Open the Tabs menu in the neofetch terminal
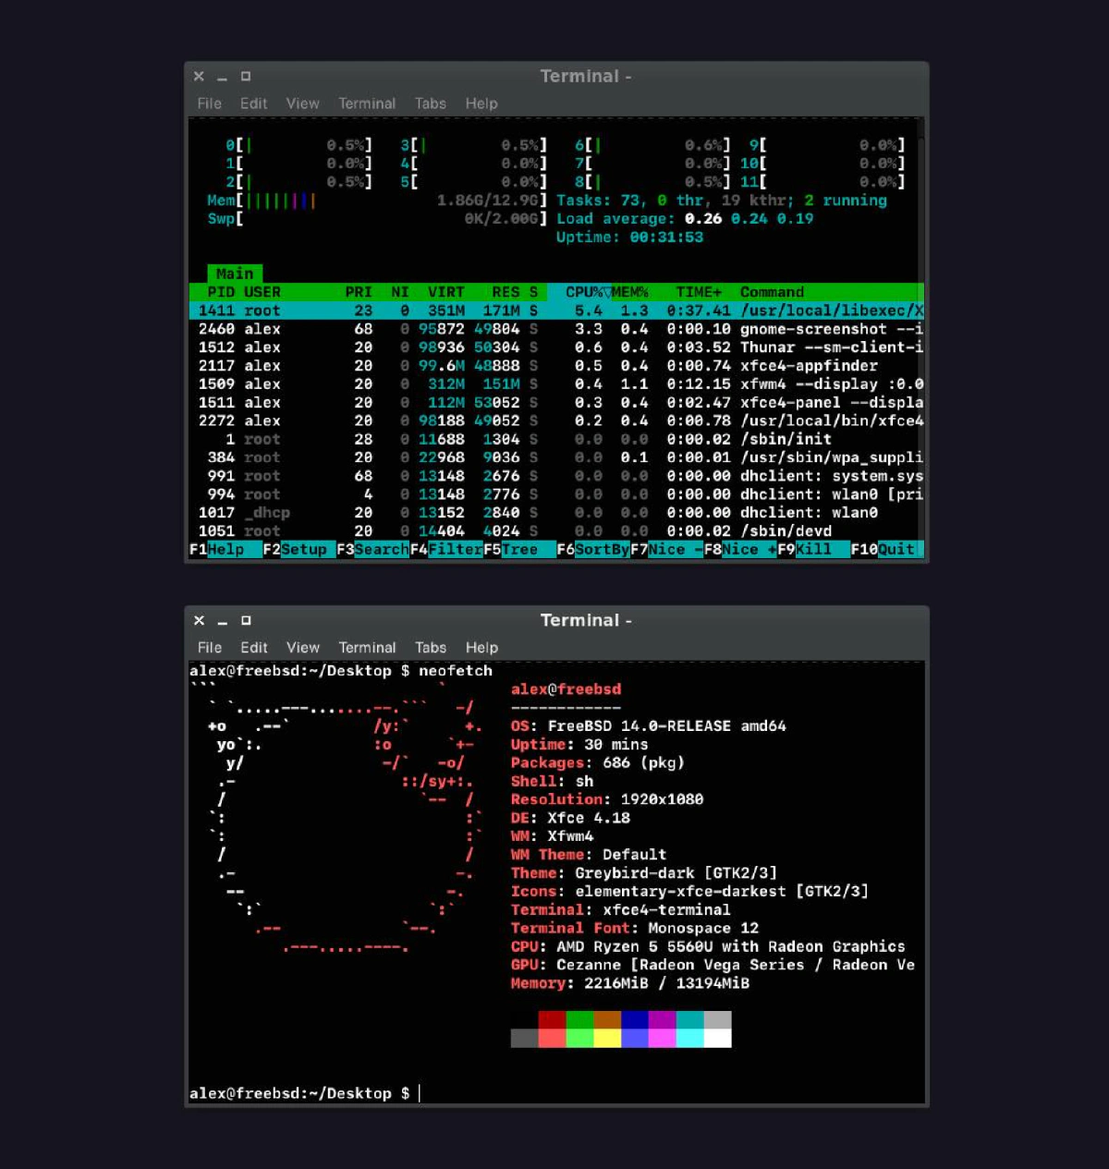 click(431, 648)
